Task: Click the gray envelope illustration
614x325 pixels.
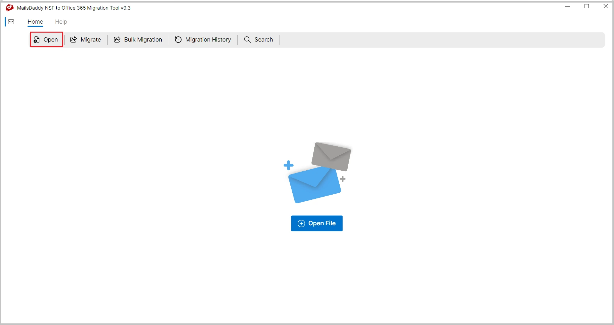Action: [332, 157]
